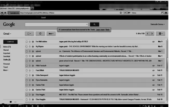169x107 pixels.
Task: Toggle importance marker on Elsa Anggita MID TEST email
Action: [33, 95]
